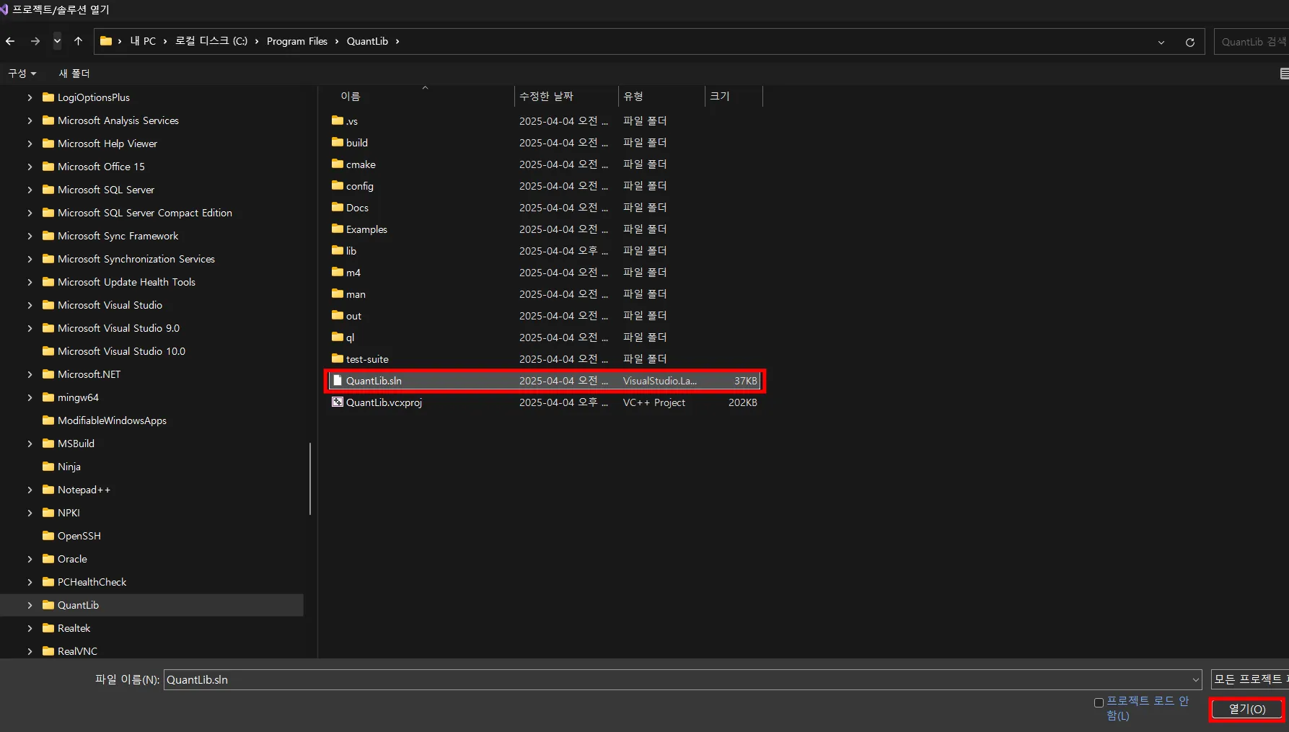This screenshot has width=1289, height=732.
Task: Go up one folder level
Action: click(78, 41)
